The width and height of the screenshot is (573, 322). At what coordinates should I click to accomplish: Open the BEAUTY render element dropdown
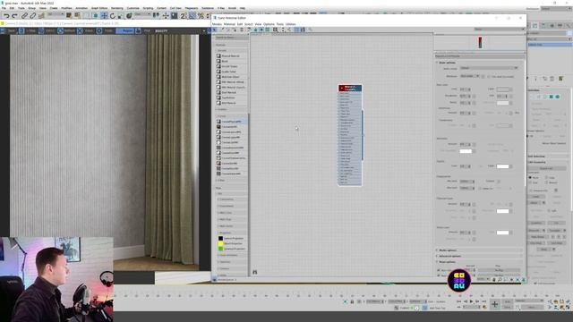point(180,31)
